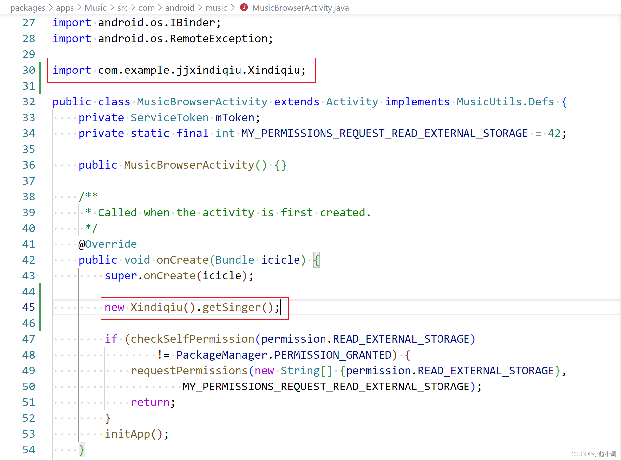Click 'Xindiqiu' in the import statement
The height and width of the screenshot is (460, 621).
(x=274, y=70)
